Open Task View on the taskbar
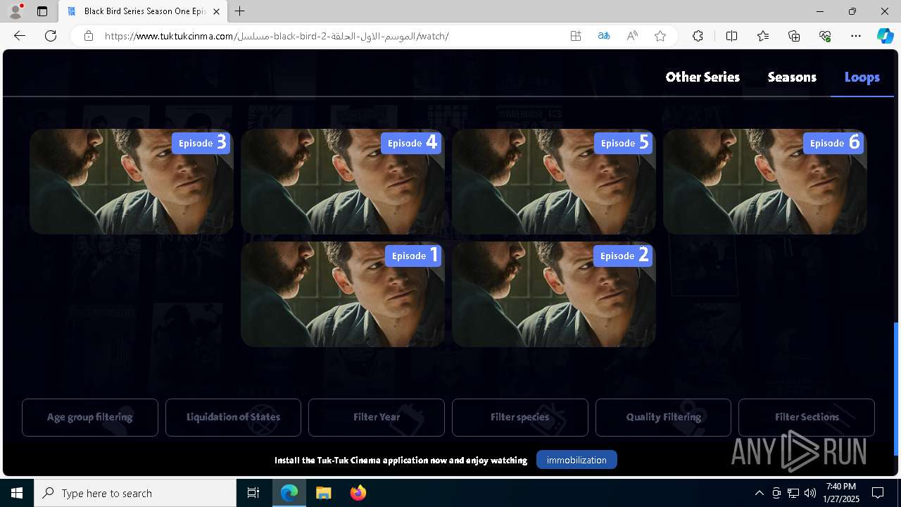 (x=253, y=493)
